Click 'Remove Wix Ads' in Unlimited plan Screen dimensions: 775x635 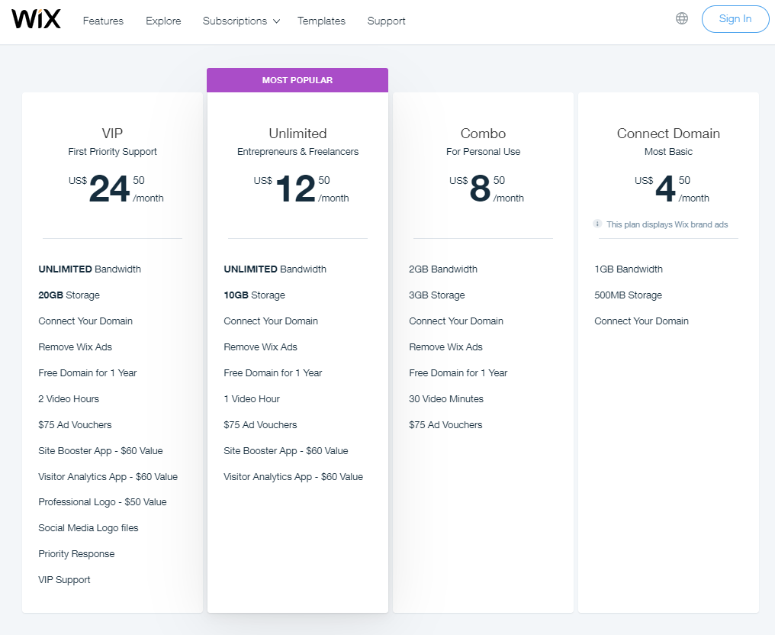pos(260,347)
